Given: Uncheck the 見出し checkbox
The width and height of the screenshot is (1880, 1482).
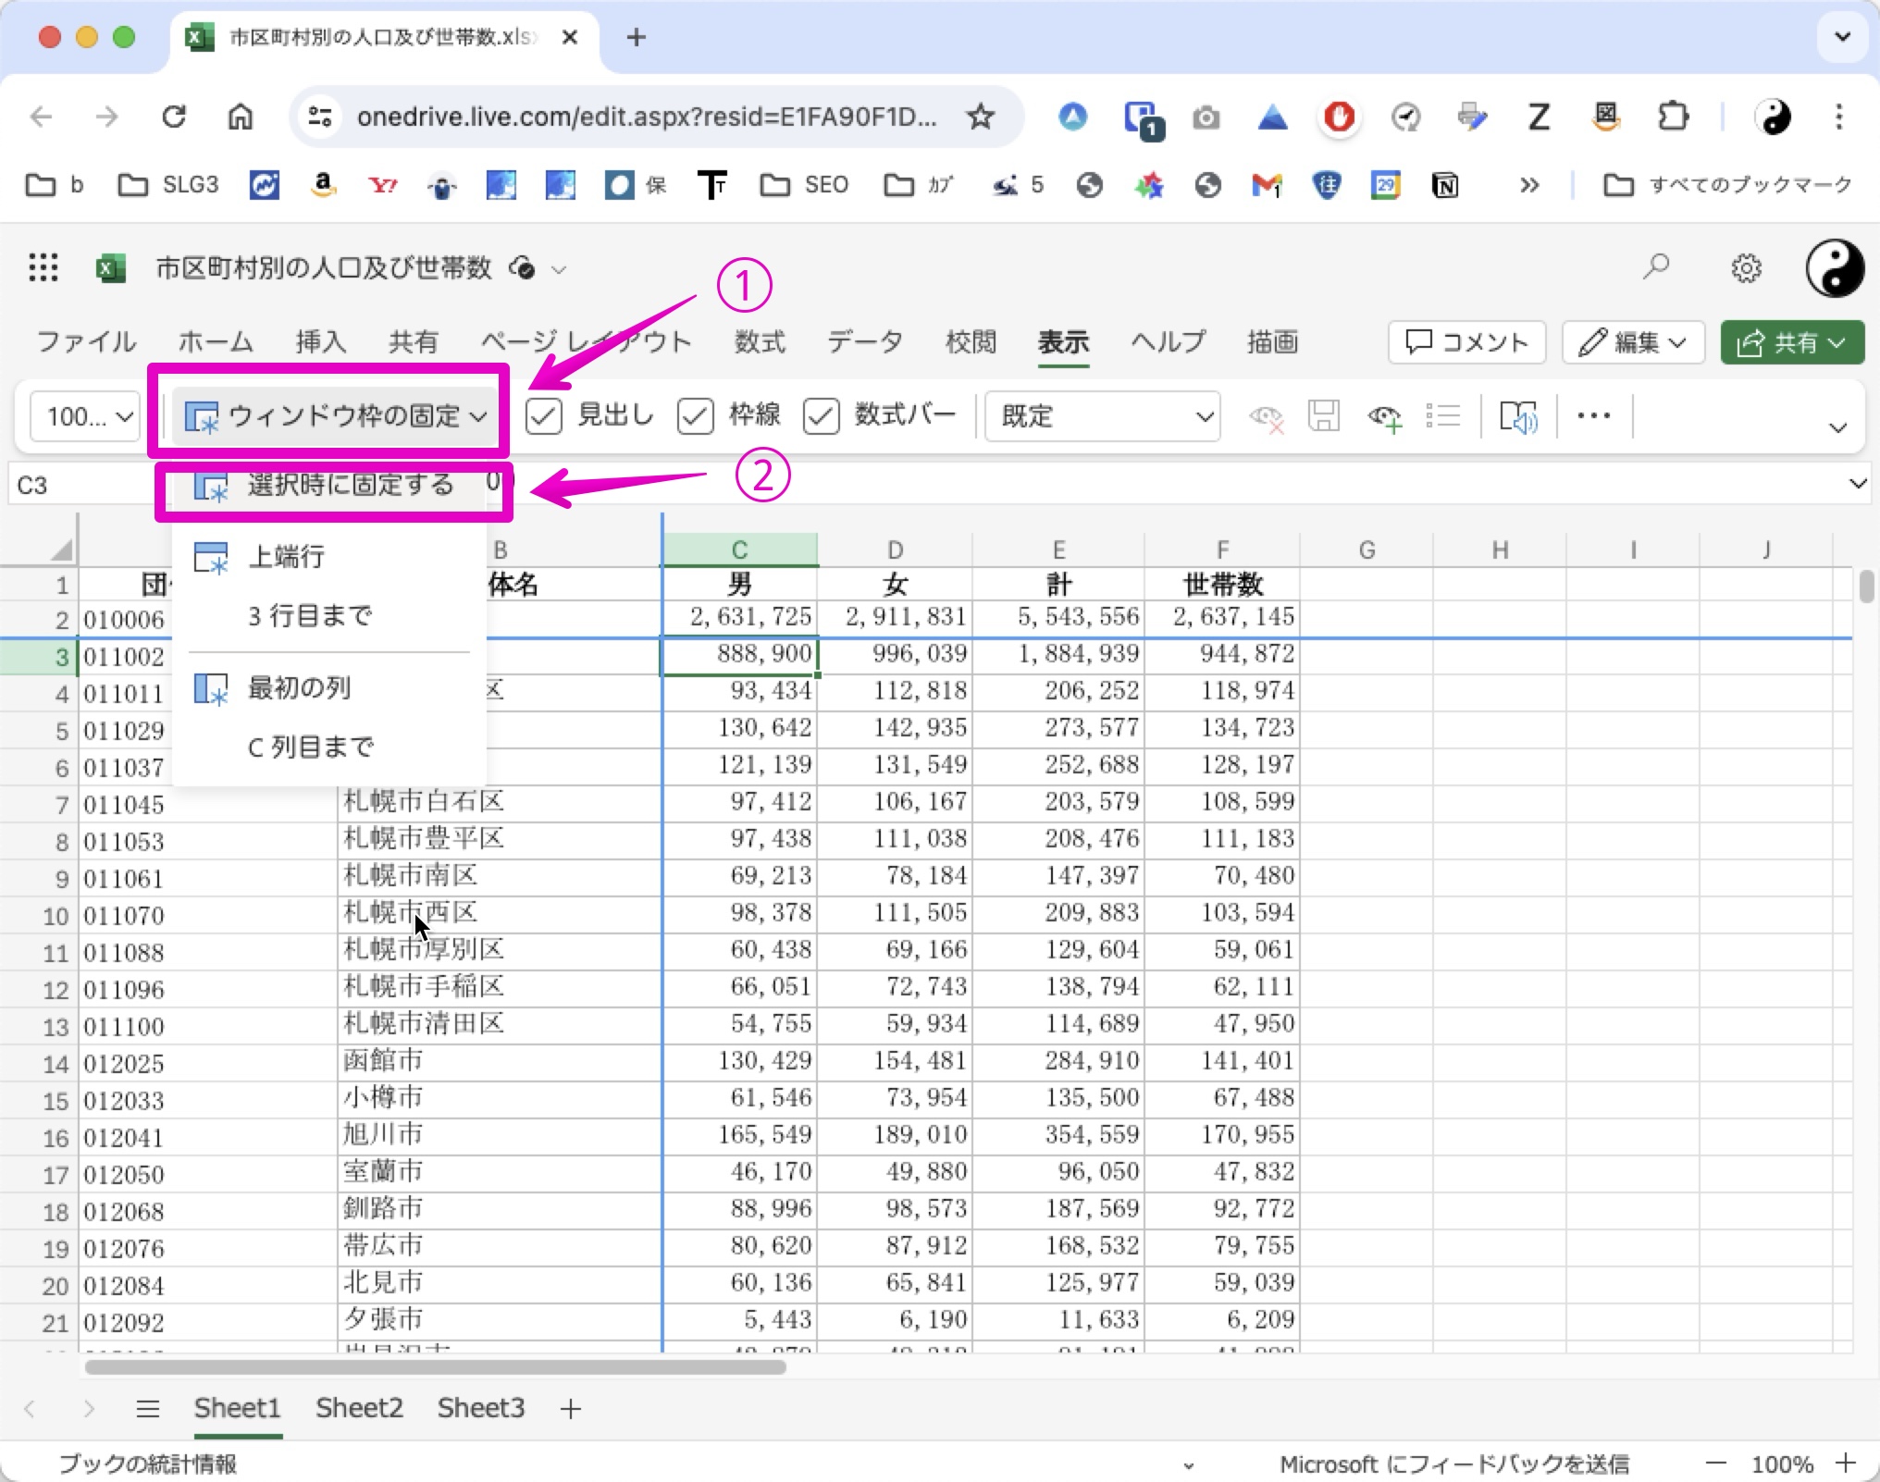Looking at the screenshot, I should pos(544,416).
